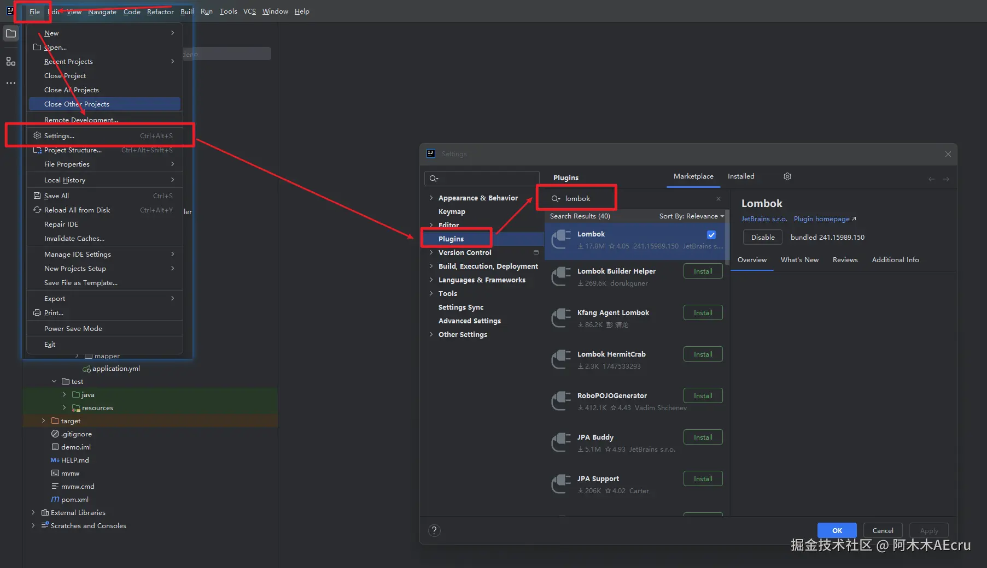
Task: Install the RoboPOJOGenerator plugin
Action: (x=703, y=396)
